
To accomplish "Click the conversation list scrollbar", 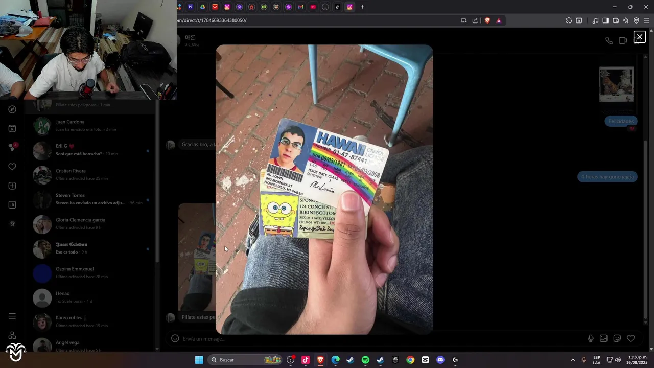I will 157,181.
